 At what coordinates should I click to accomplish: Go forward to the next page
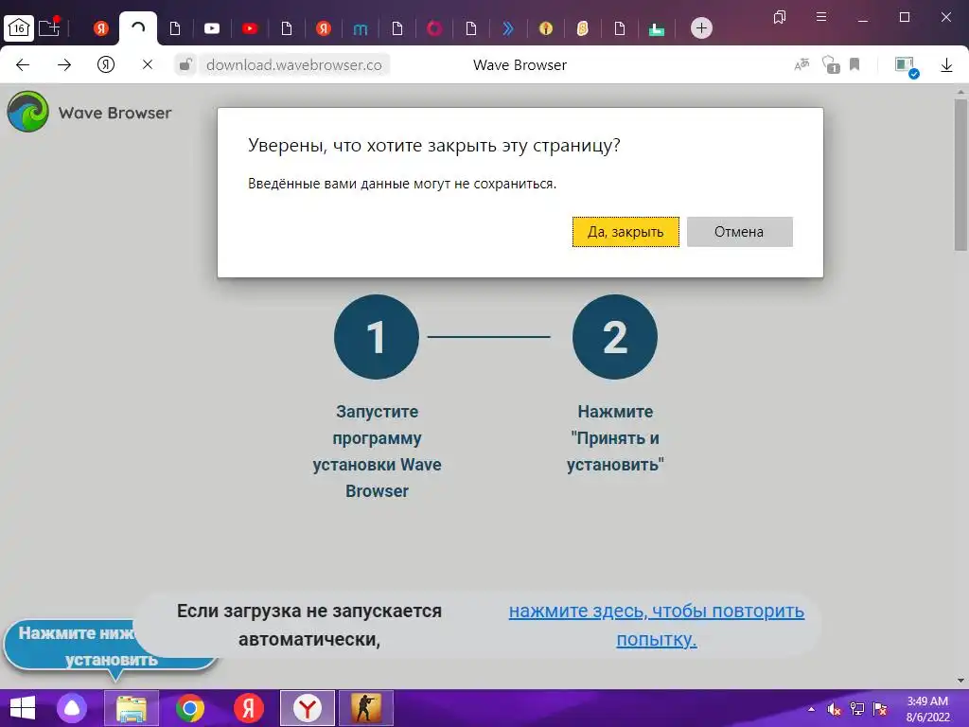(64, 65)
